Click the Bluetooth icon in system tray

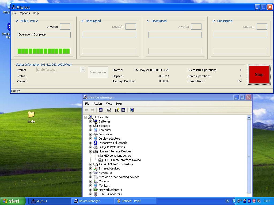[249, 201]
